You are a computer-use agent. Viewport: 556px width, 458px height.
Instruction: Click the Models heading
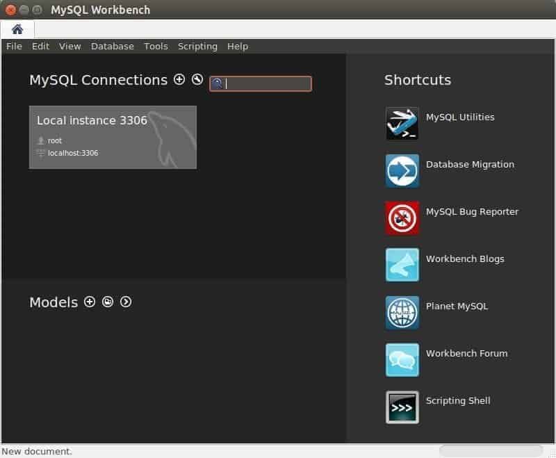54,302
